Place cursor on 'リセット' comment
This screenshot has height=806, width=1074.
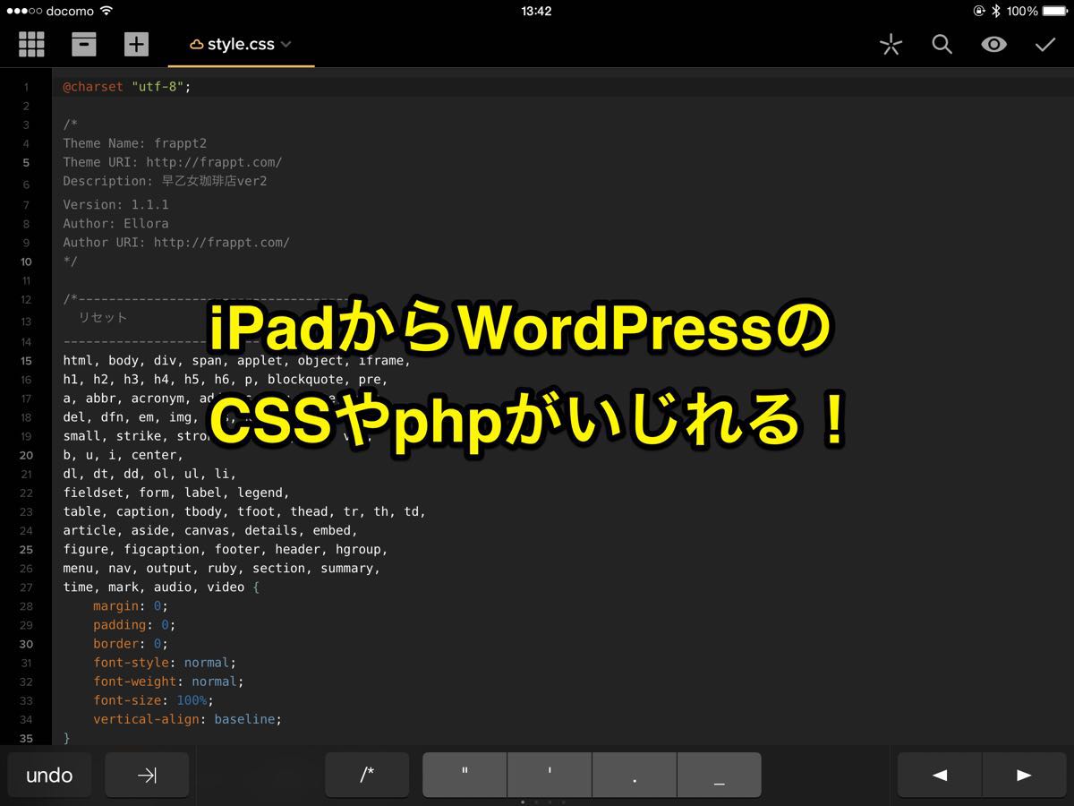click(x=102, y=318)
